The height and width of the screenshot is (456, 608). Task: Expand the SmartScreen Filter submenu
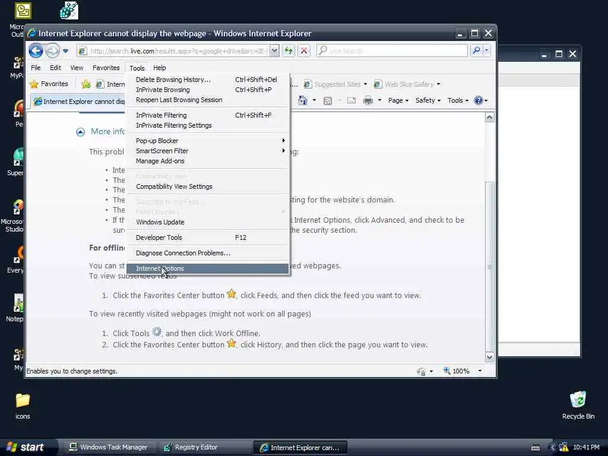(x=207, y=151)
